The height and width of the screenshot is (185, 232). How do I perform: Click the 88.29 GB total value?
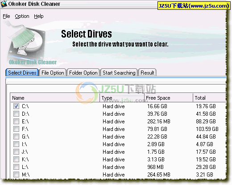point(206,122)
